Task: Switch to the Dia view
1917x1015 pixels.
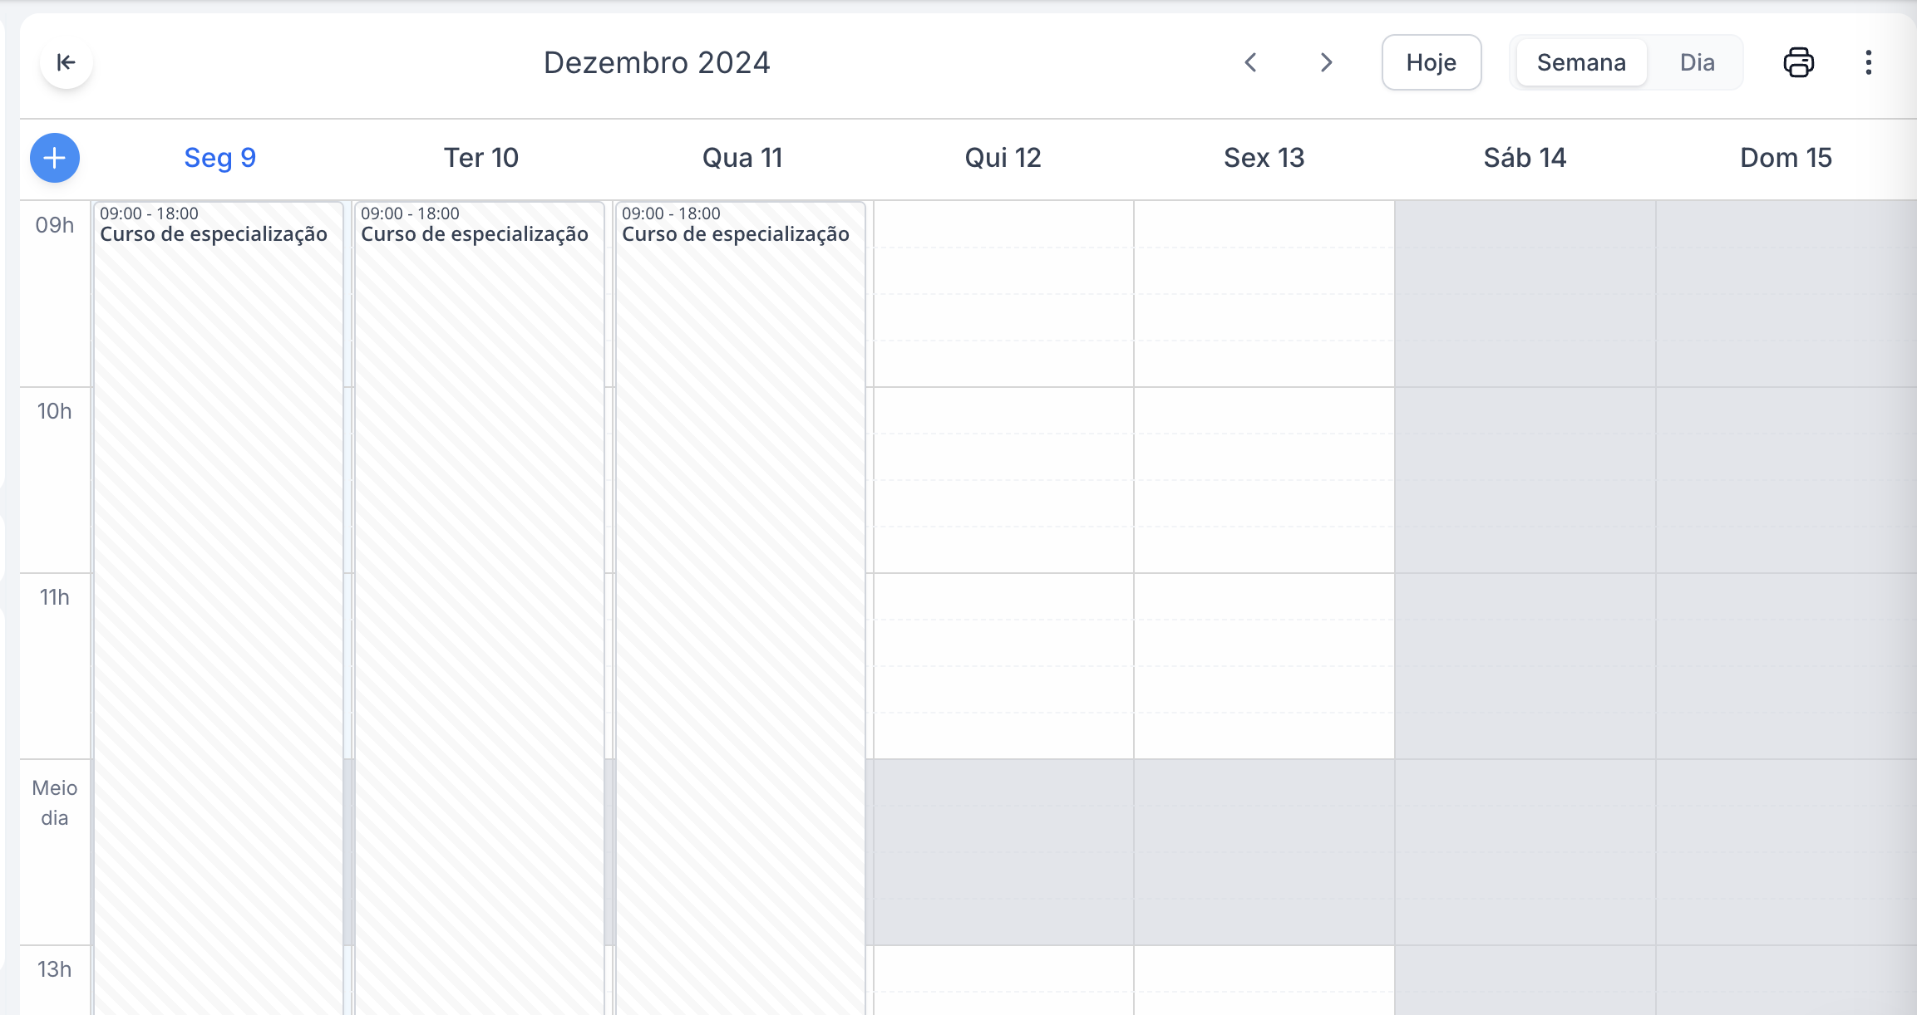Action: point(1697,62)
